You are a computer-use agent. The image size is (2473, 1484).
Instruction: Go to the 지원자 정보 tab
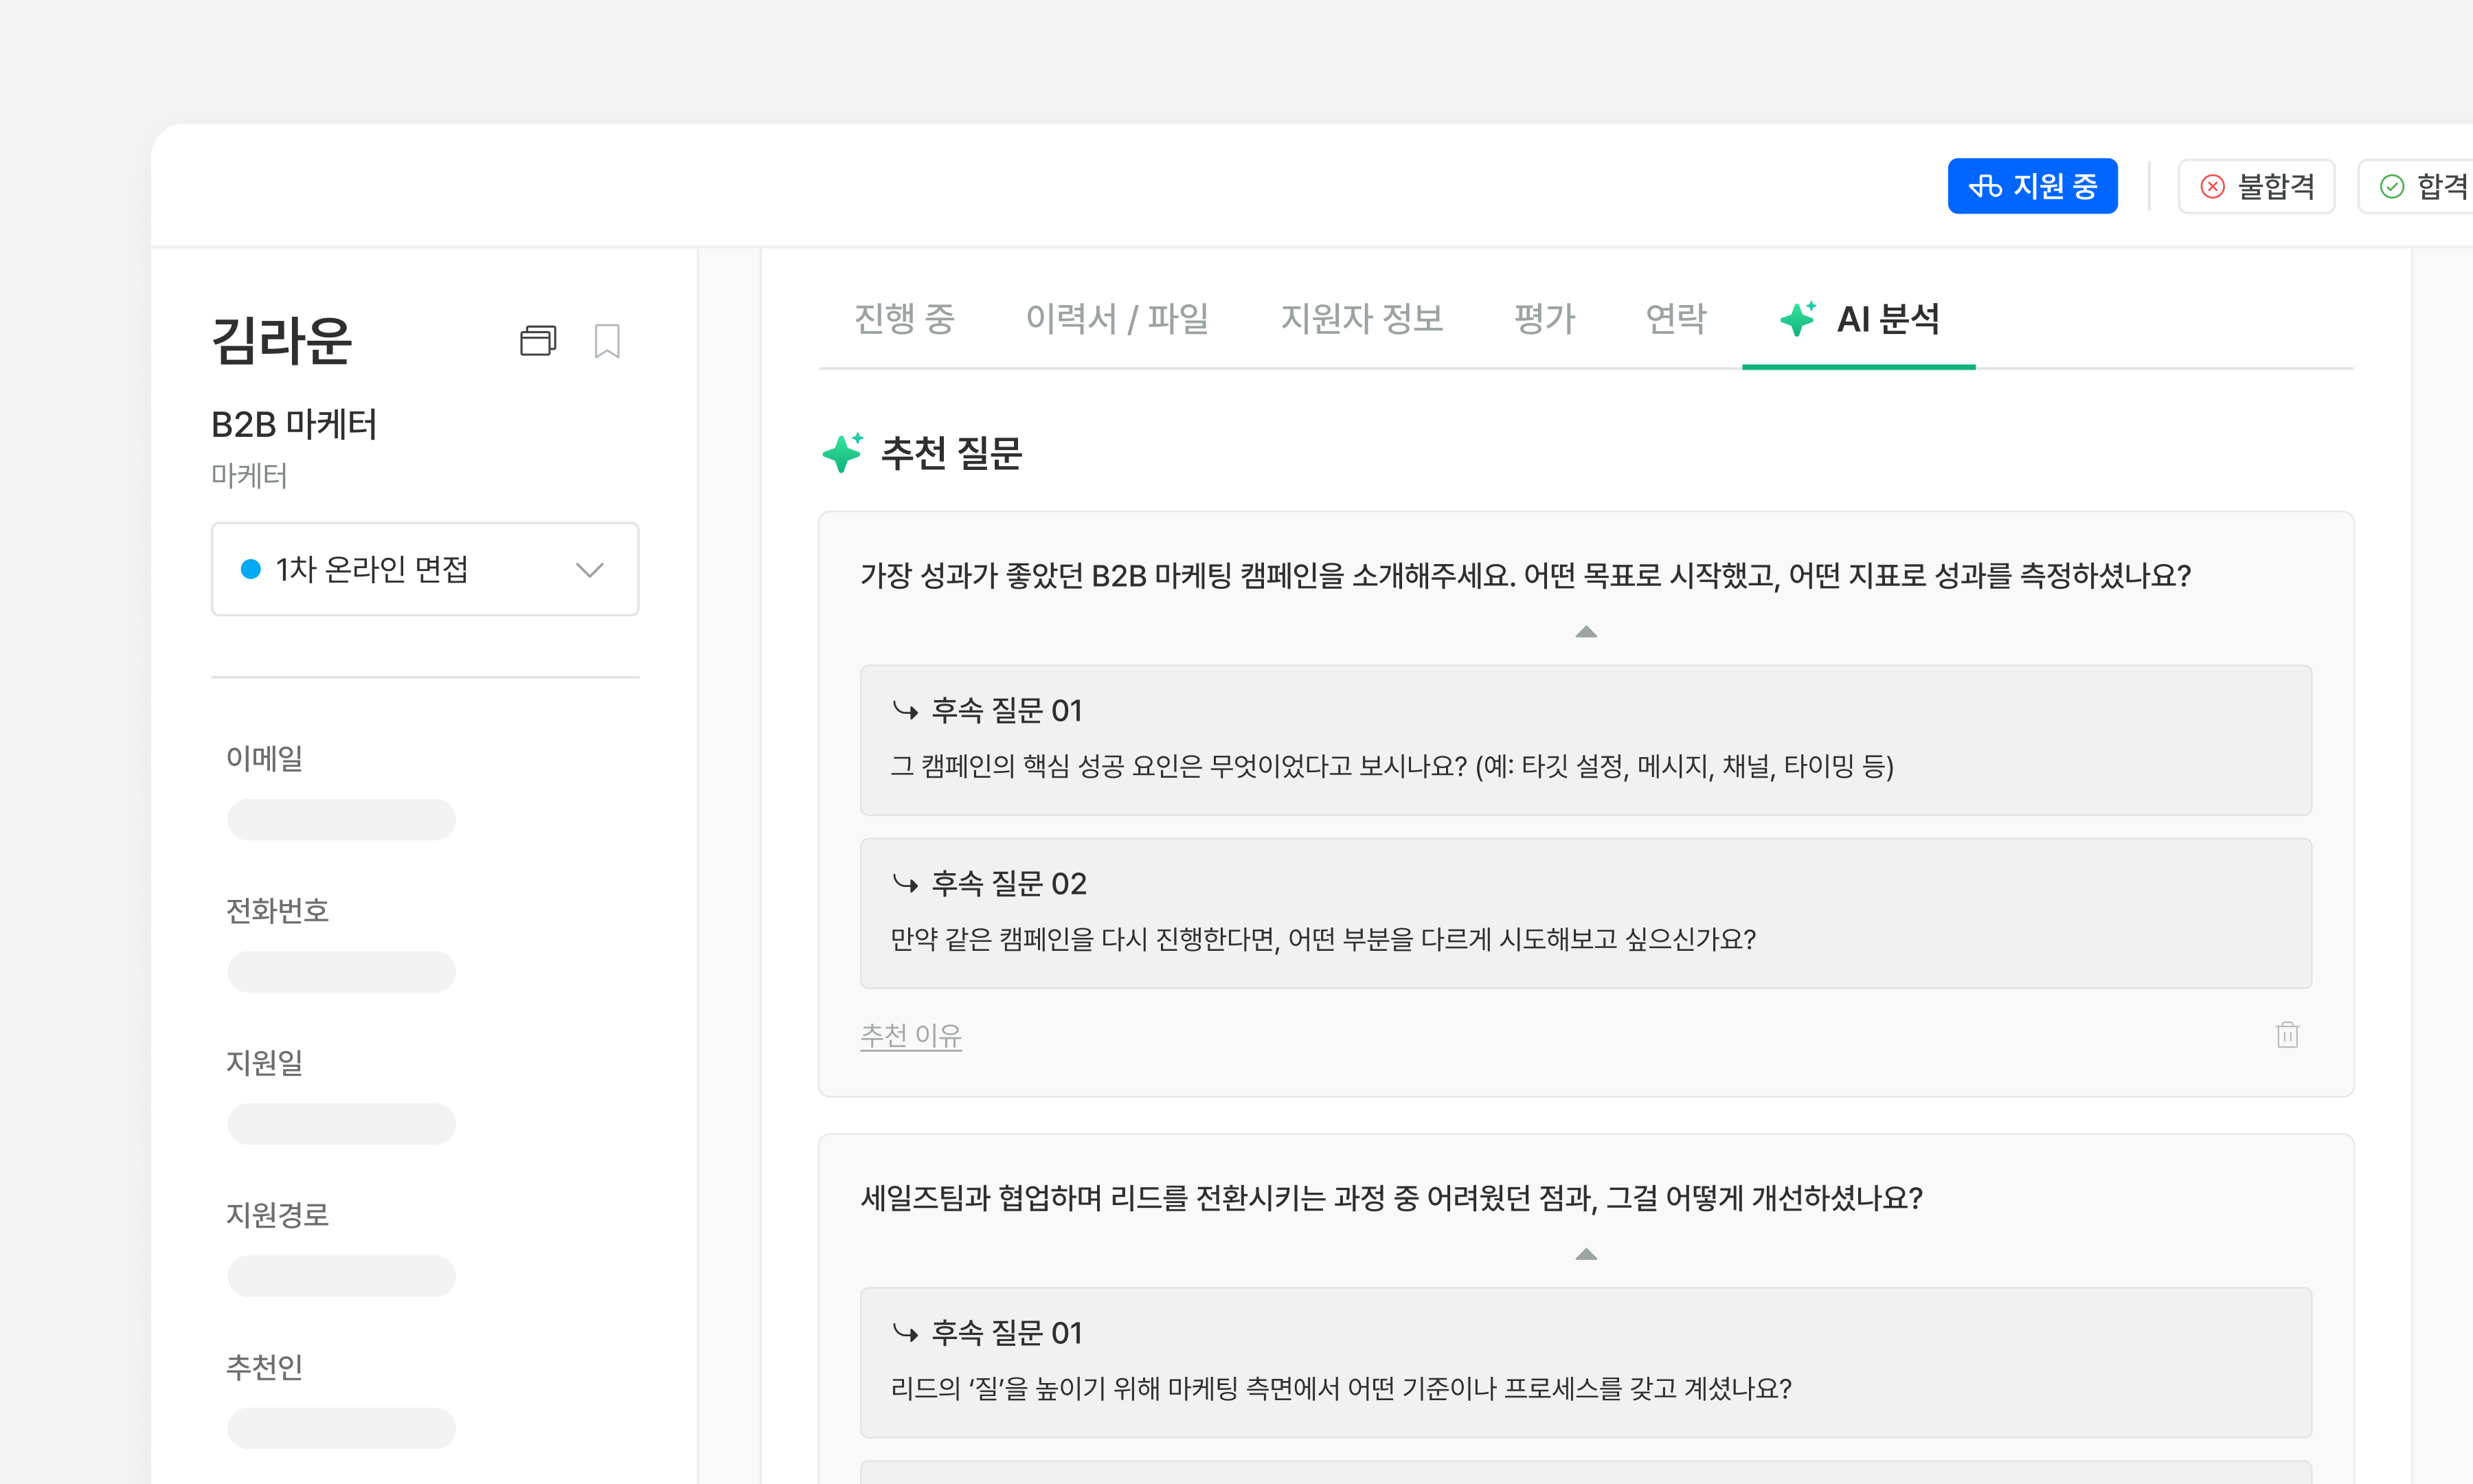tap(1362, 319)
